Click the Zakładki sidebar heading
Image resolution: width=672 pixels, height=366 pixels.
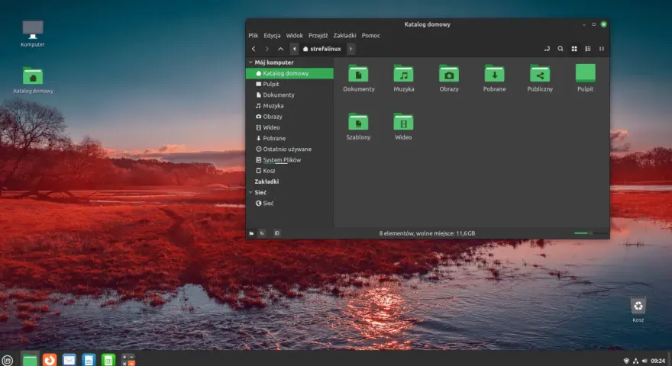(x=267, y=181)
